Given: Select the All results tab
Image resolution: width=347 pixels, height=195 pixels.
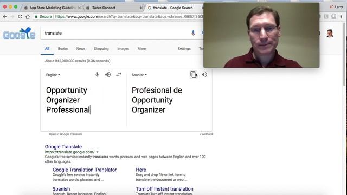Looking at the screenshot, I should tap(47, 49).
